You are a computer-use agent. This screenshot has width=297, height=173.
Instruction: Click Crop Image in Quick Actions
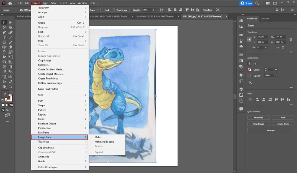pyautogui.click(x=258, y=124)
